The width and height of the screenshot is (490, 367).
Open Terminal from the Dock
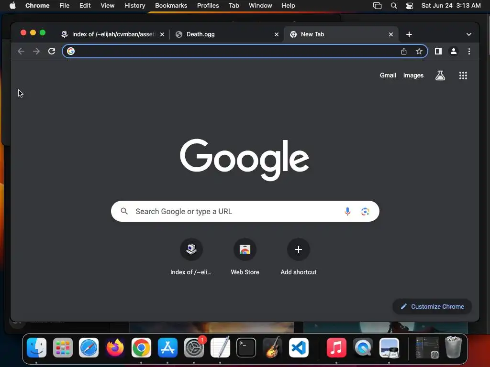[x=246, y=348]
